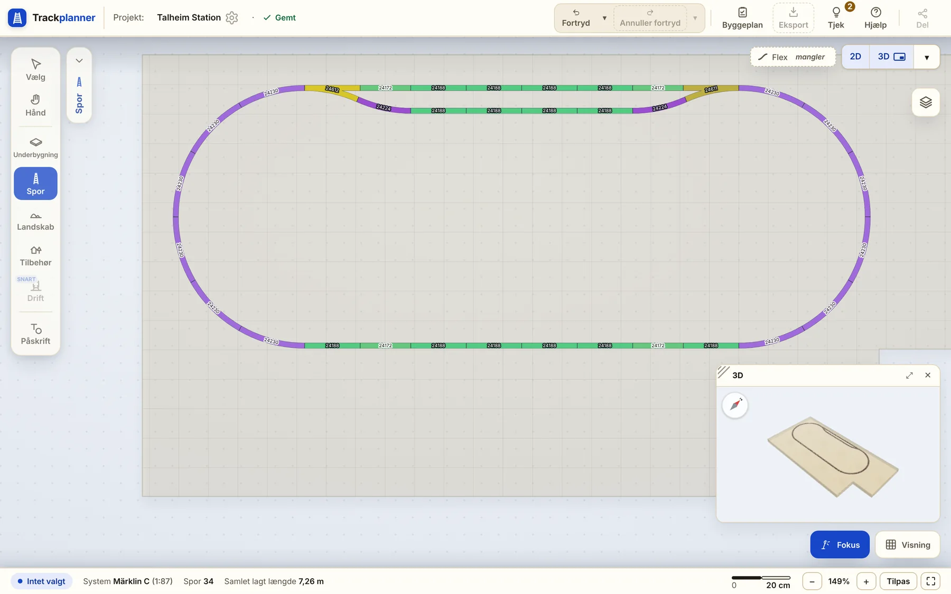The image size is (951, 594).
Task: Open the Visning display options
Action: [x=908, y=544]
